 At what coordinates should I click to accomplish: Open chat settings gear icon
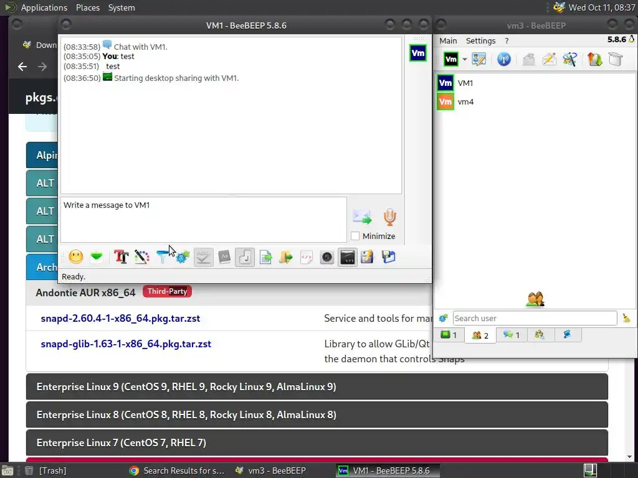point(183,257)
